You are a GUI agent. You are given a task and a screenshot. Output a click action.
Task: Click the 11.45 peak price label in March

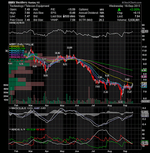pyautogui.click(x=31, y=45)
